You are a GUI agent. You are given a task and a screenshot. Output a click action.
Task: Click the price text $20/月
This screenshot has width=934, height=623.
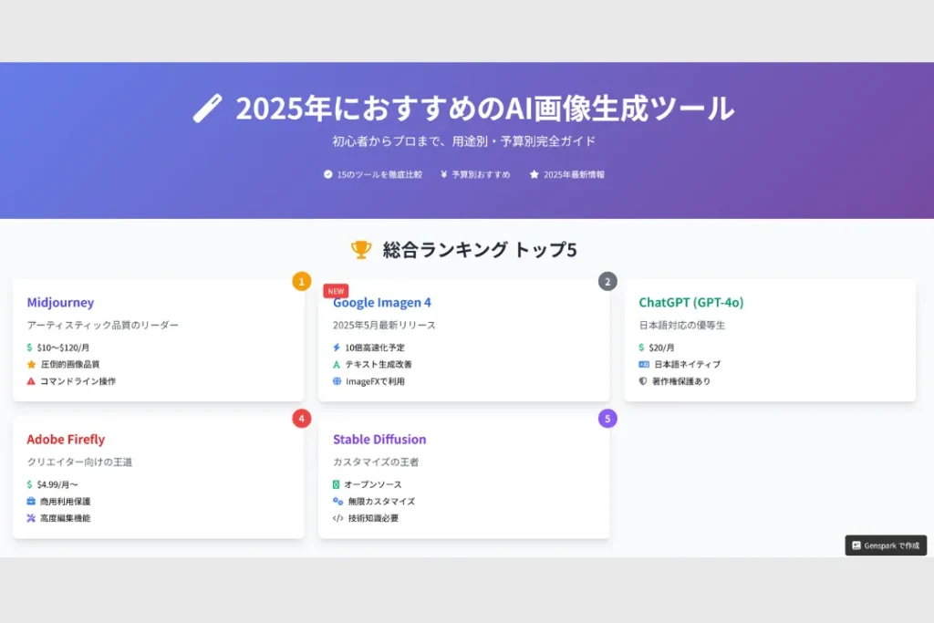(x=662, y=348)
